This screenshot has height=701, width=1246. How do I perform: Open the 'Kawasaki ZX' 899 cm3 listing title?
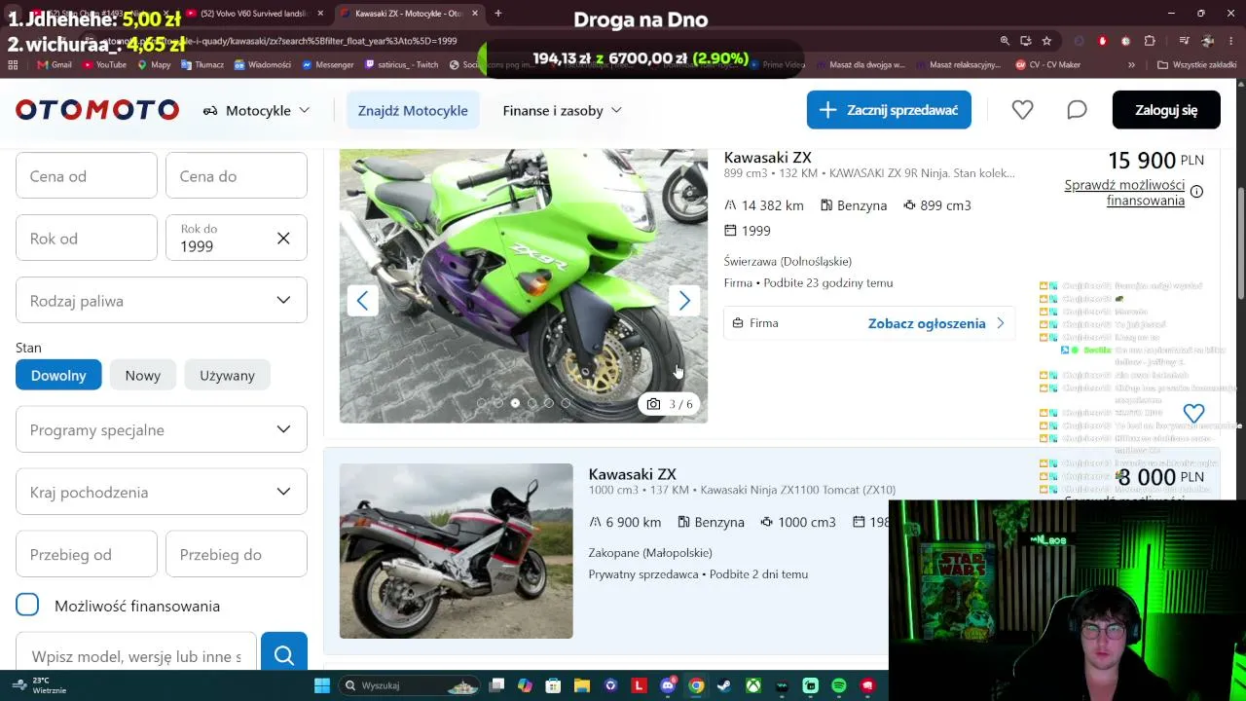(x=767, y=158)
